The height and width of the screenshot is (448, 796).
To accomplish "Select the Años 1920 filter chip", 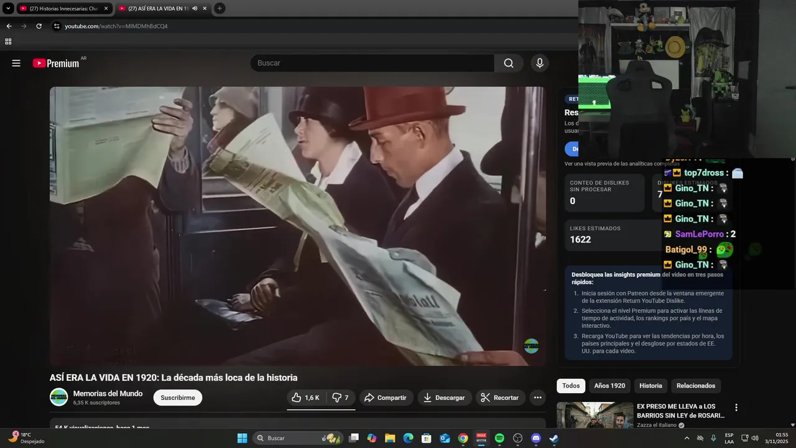I will (609, 386).
